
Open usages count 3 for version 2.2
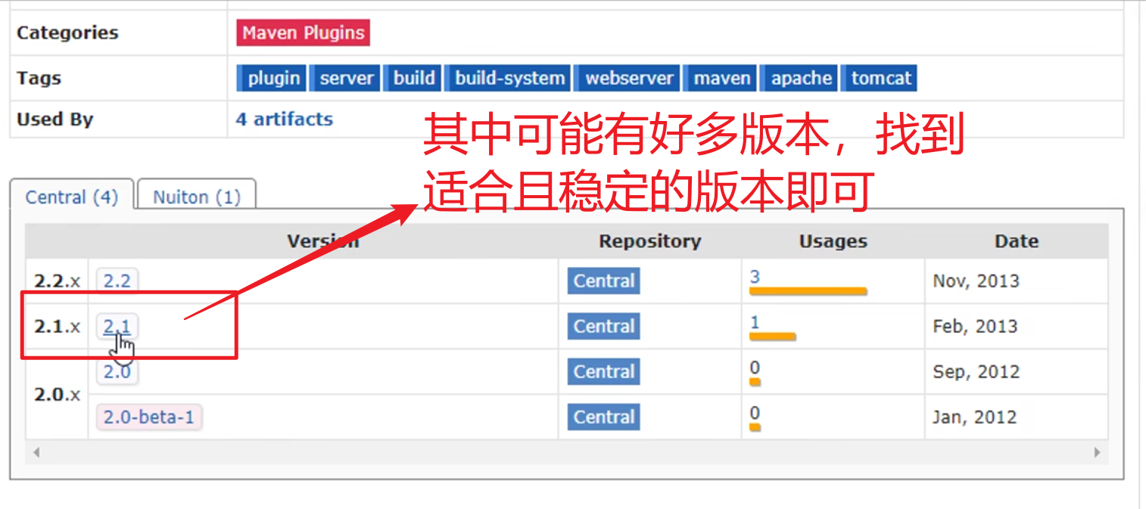coord(755,277)
